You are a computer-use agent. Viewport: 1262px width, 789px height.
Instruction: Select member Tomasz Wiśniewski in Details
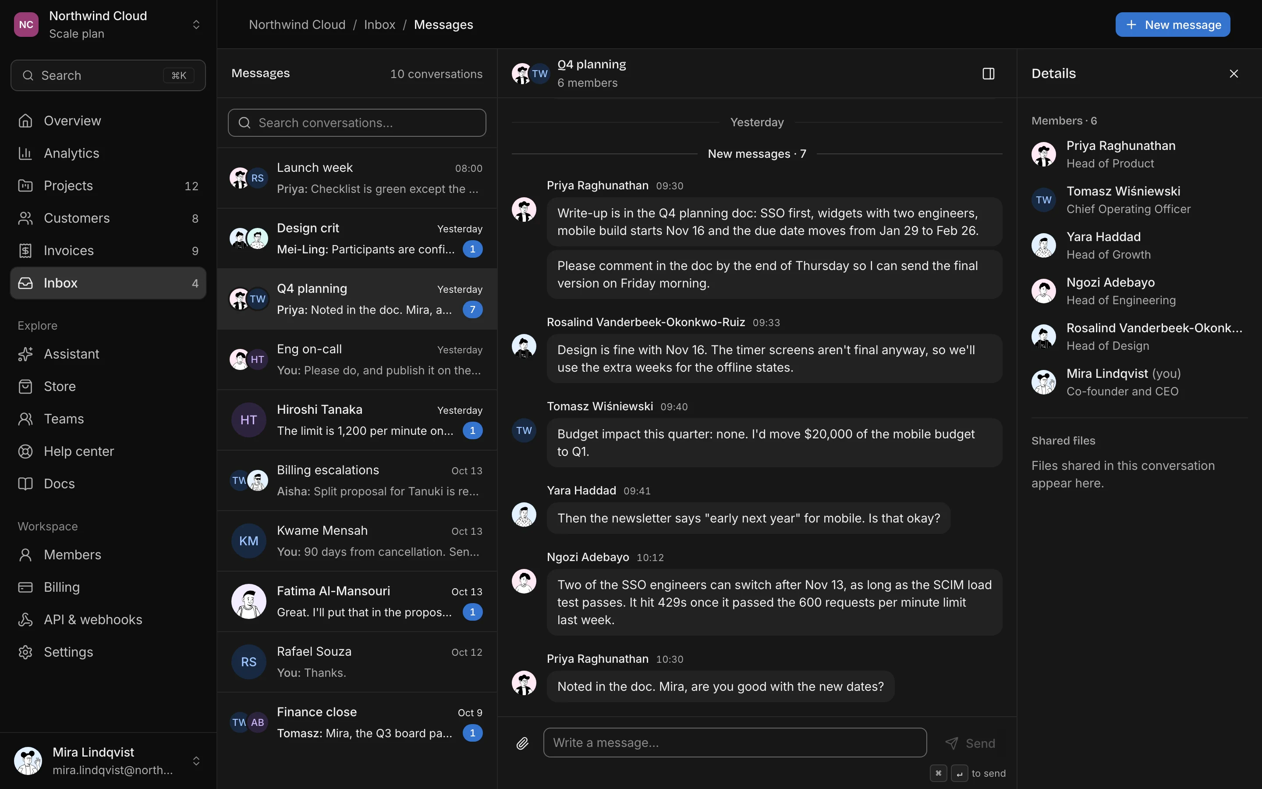pyautogui.click(x=1139, y=200)
